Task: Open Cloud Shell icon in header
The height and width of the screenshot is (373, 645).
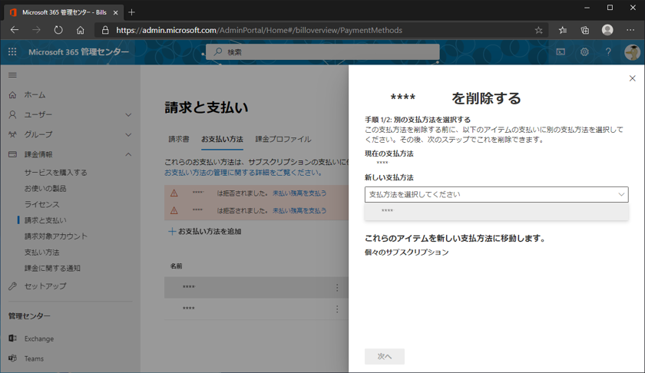Action: coord(561,52)
